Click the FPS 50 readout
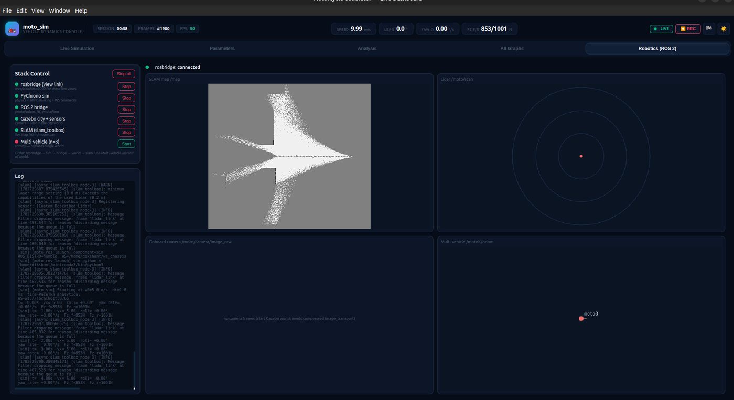 187,29
